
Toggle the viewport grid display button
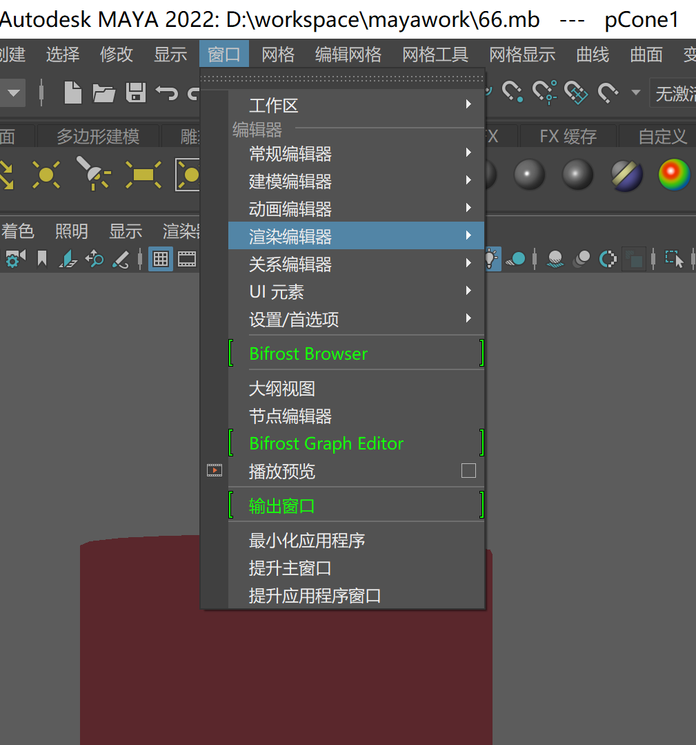coord(161,259)
